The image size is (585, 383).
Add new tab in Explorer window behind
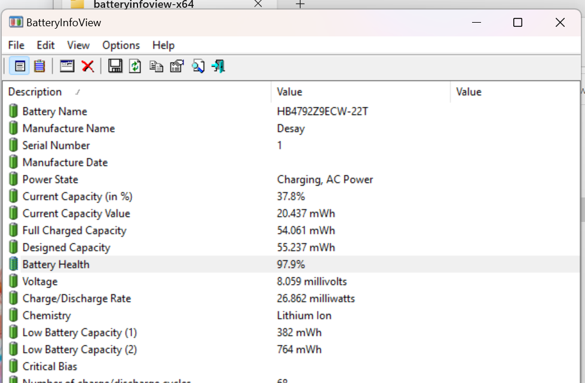click(x=301, y=4)
